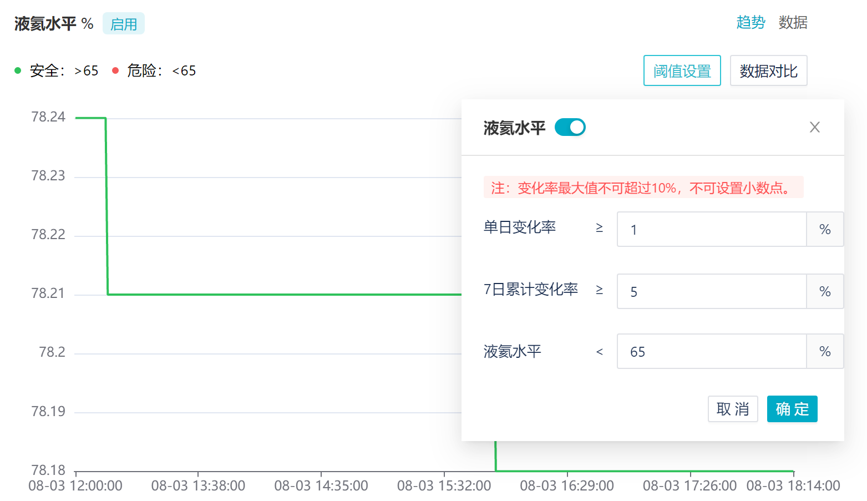Click the % suffix beside 7日累计变化率
Screen dimensions: 867x501
click(x=825, y=292)
